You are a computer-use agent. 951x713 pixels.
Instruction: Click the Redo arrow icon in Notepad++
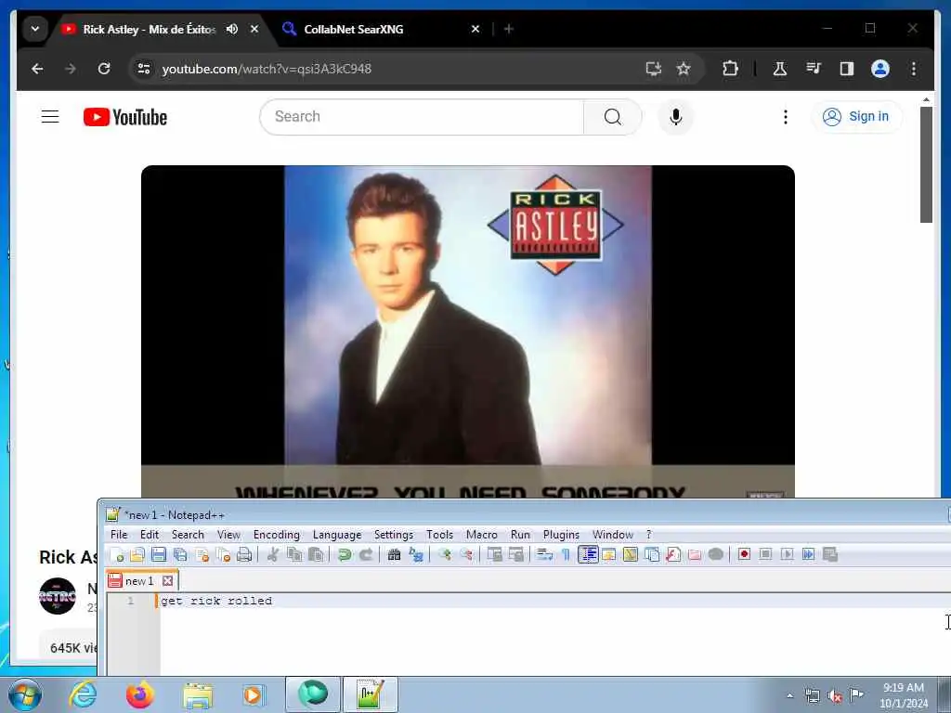(366, 554)
